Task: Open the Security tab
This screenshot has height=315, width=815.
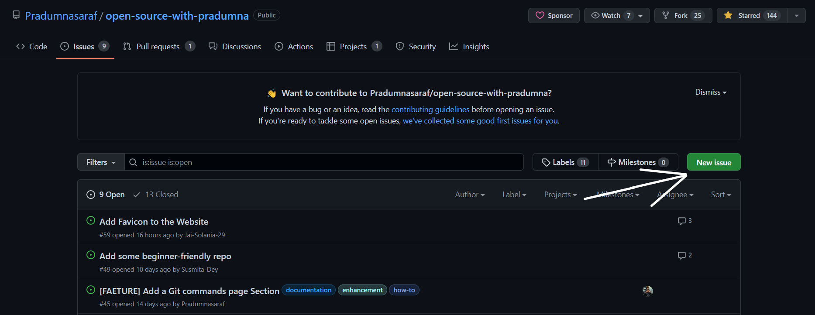Action: click(416, 46)
